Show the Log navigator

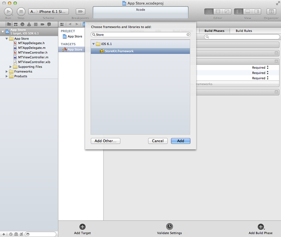[x=49, y=24]
